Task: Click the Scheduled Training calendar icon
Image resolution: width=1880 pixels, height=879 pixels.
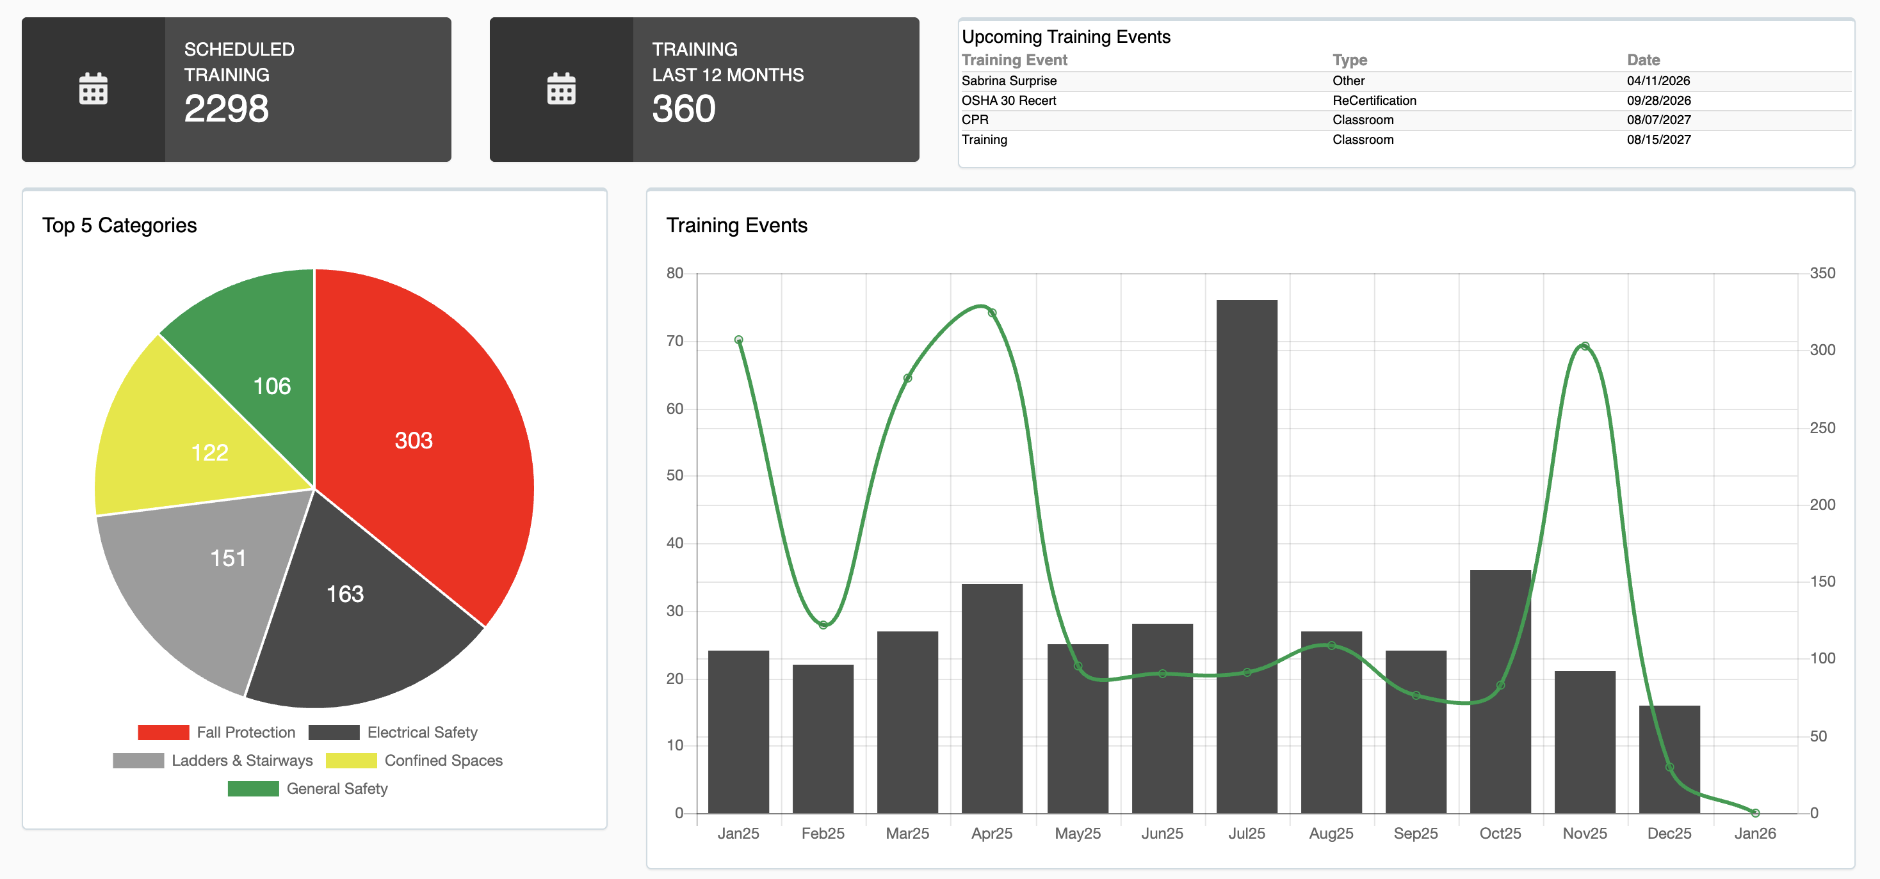Action: (93, 89)
